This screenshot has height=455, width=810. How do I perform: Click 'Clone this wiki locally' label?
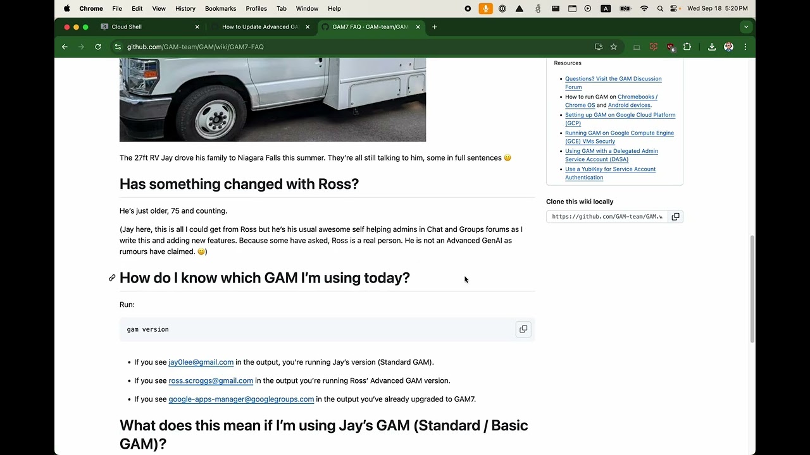pyautogui.click(x=580, y=202)
